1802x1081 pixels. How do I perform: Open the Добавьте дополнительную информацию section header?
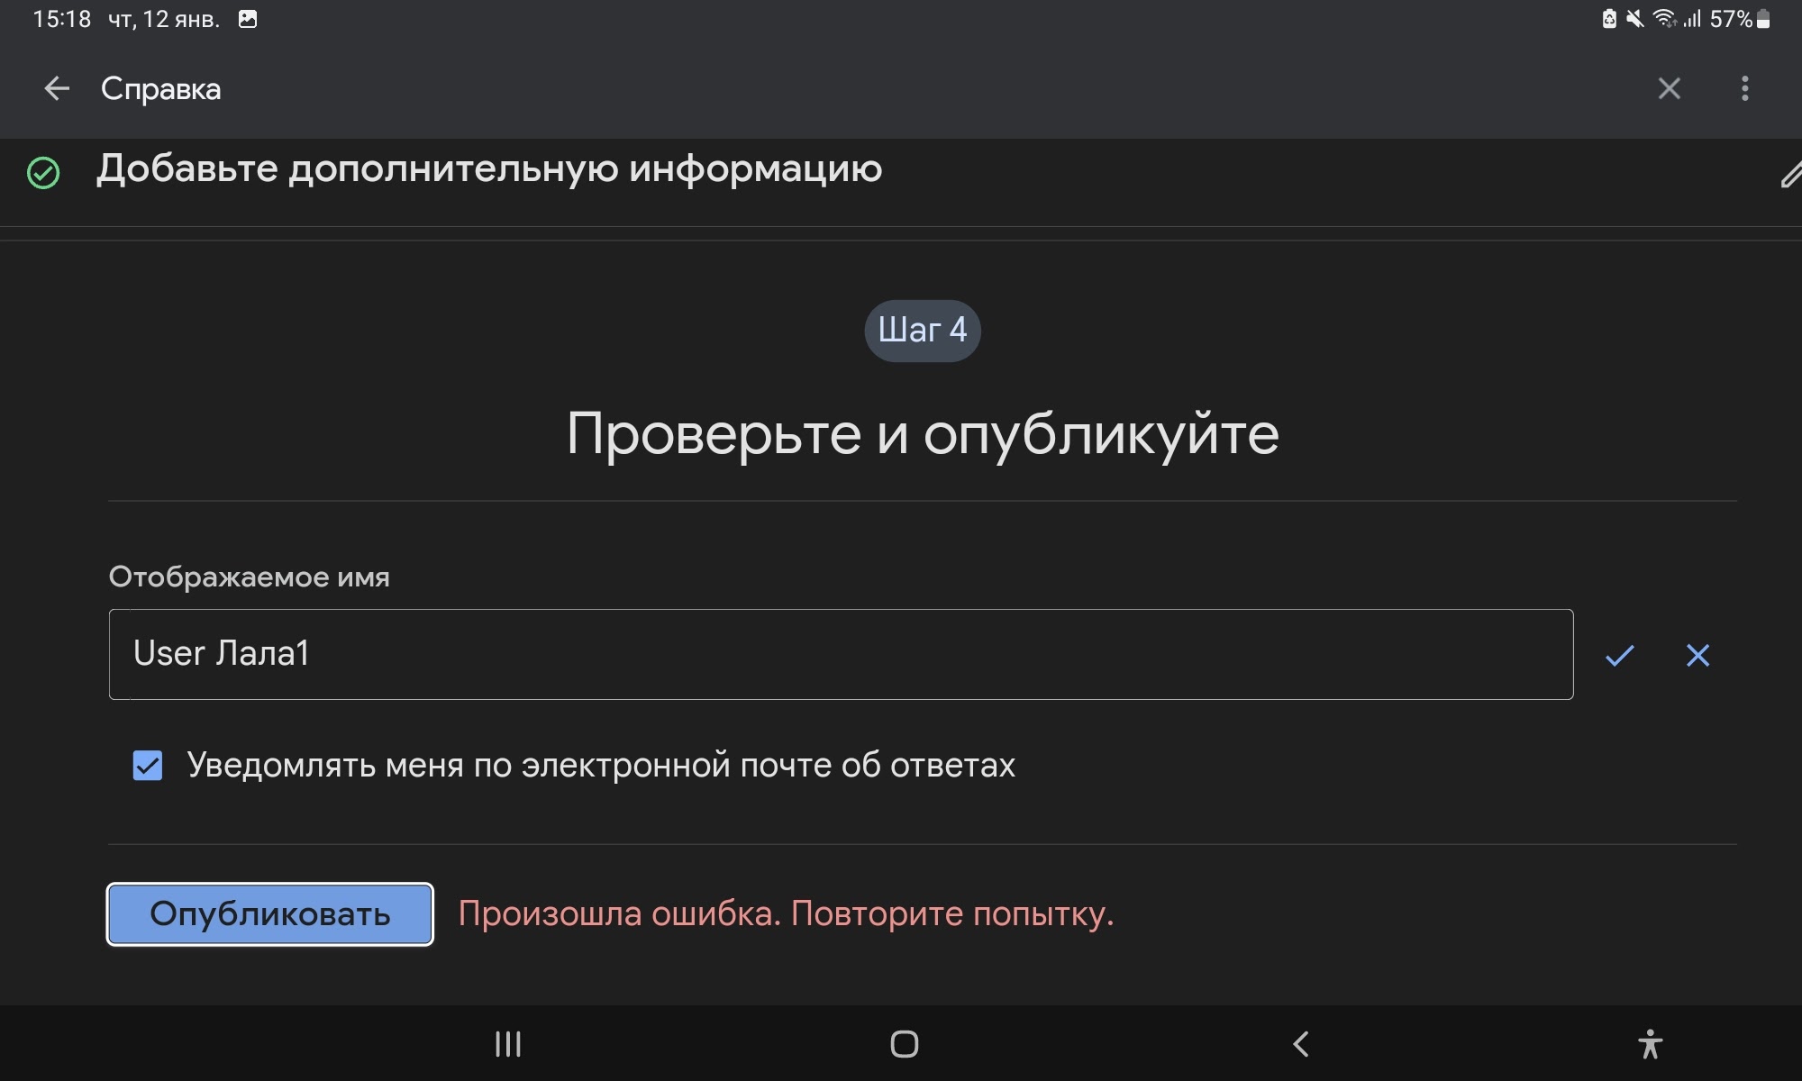coord(489,169)
